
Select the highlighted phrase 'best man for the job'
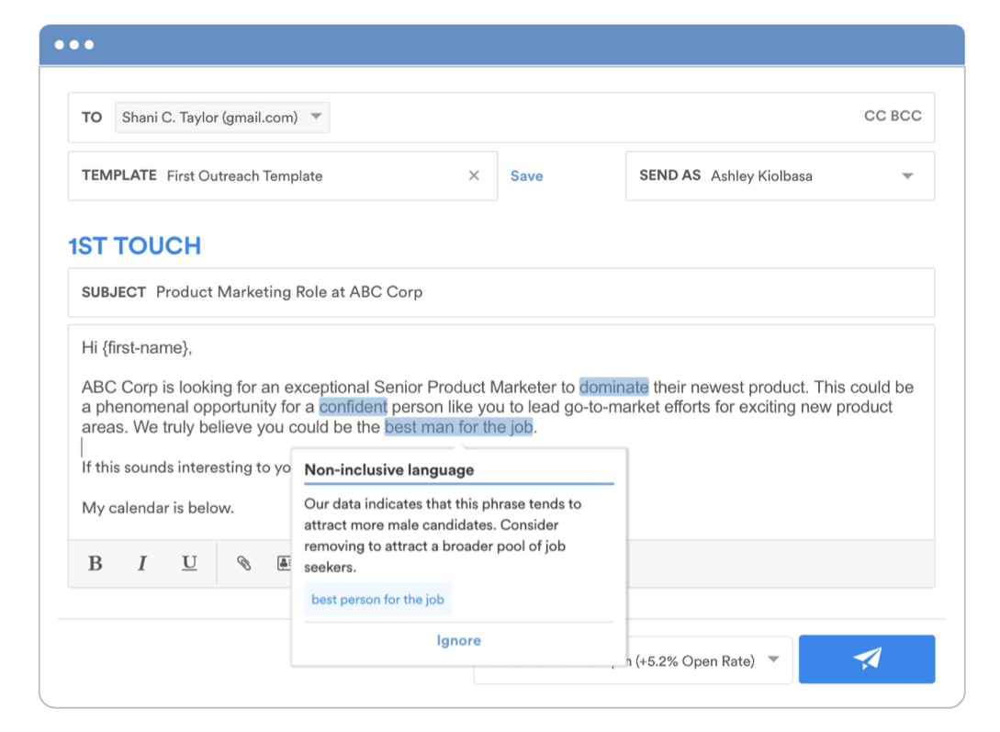click(458, 427)
